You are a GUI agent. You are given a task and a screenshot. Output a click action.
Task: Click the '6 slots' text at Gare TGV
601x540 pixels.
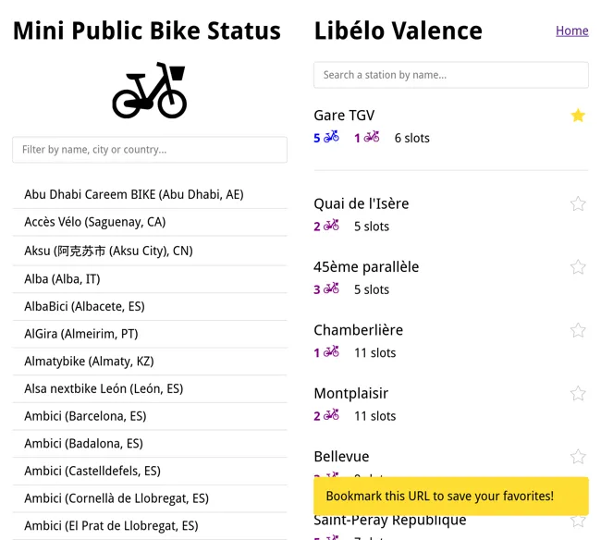point(412,138)
